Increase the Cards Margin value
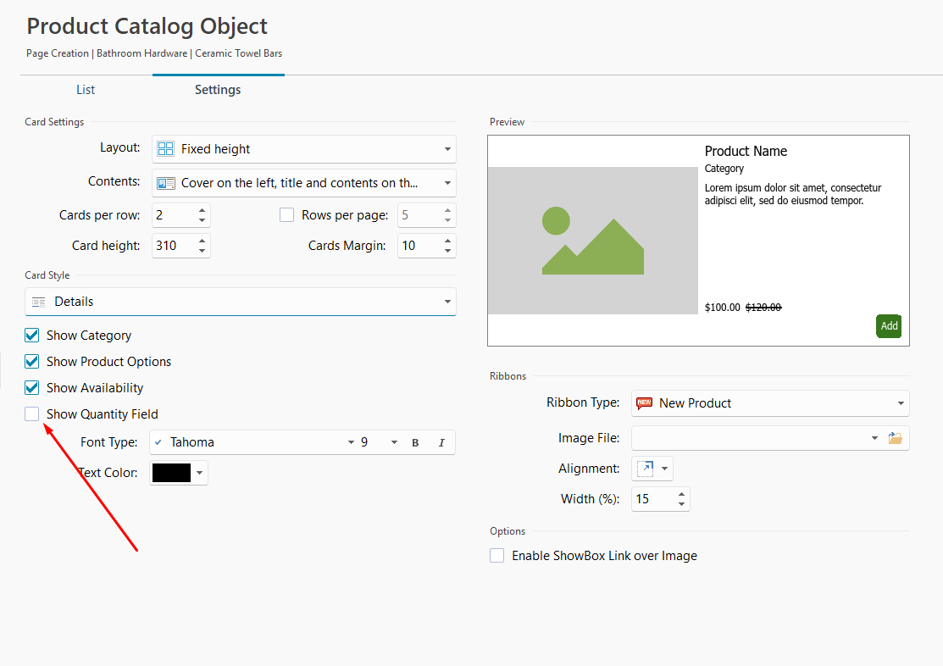 tap(447, 241)
